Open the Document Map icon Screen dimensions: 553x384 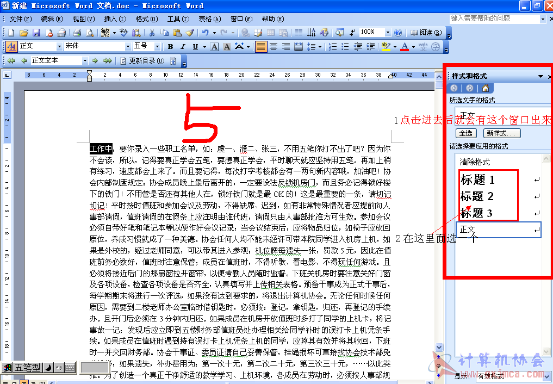340,33
